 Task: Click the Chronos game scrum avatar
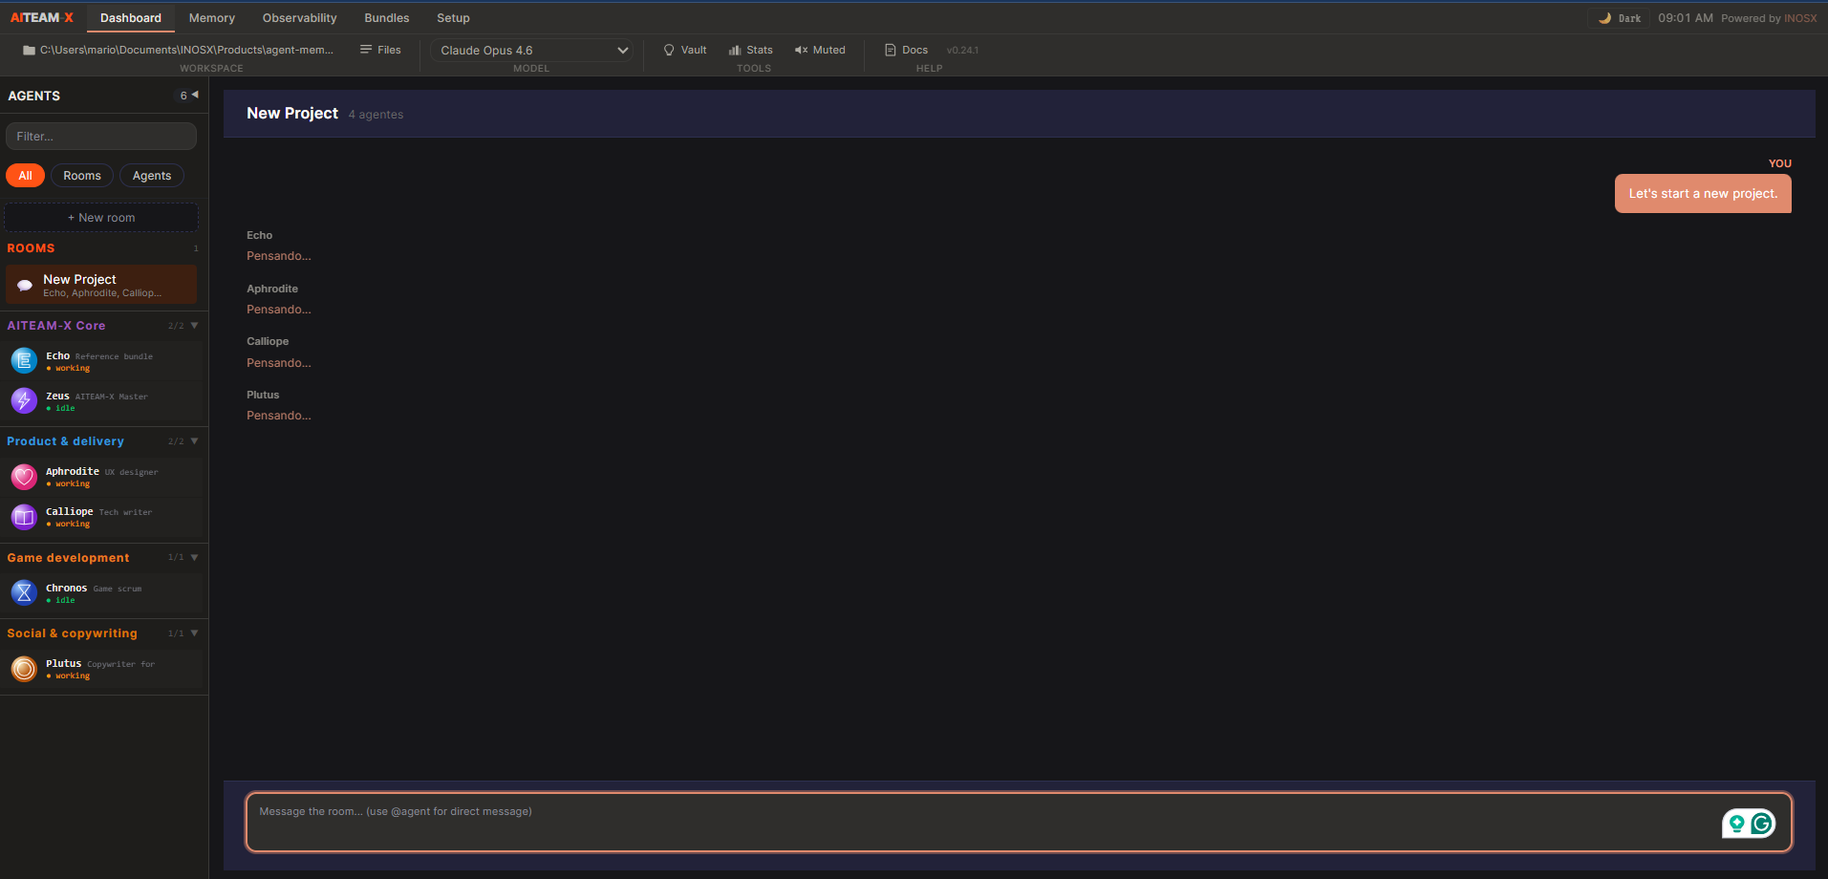(x=23, y=592)
